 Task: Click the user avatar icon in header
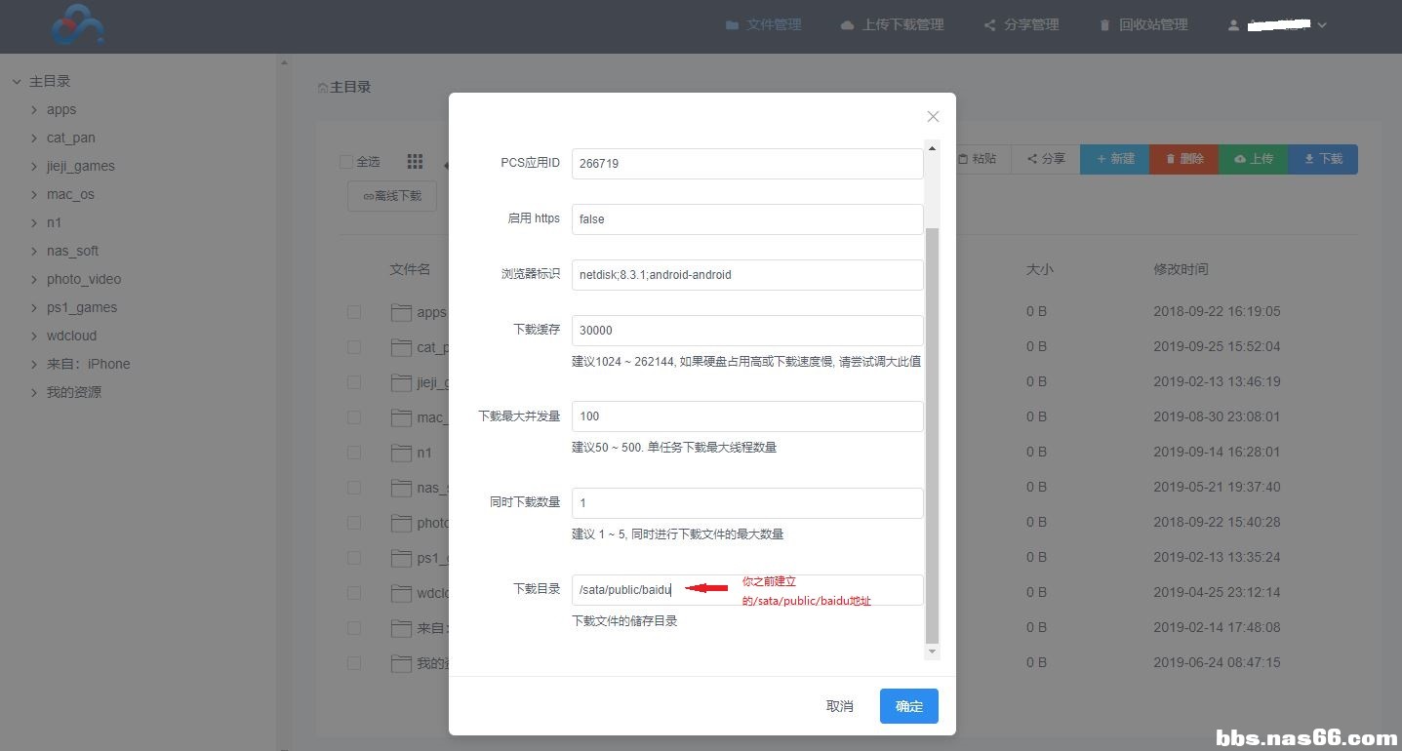coord(1233,25)
